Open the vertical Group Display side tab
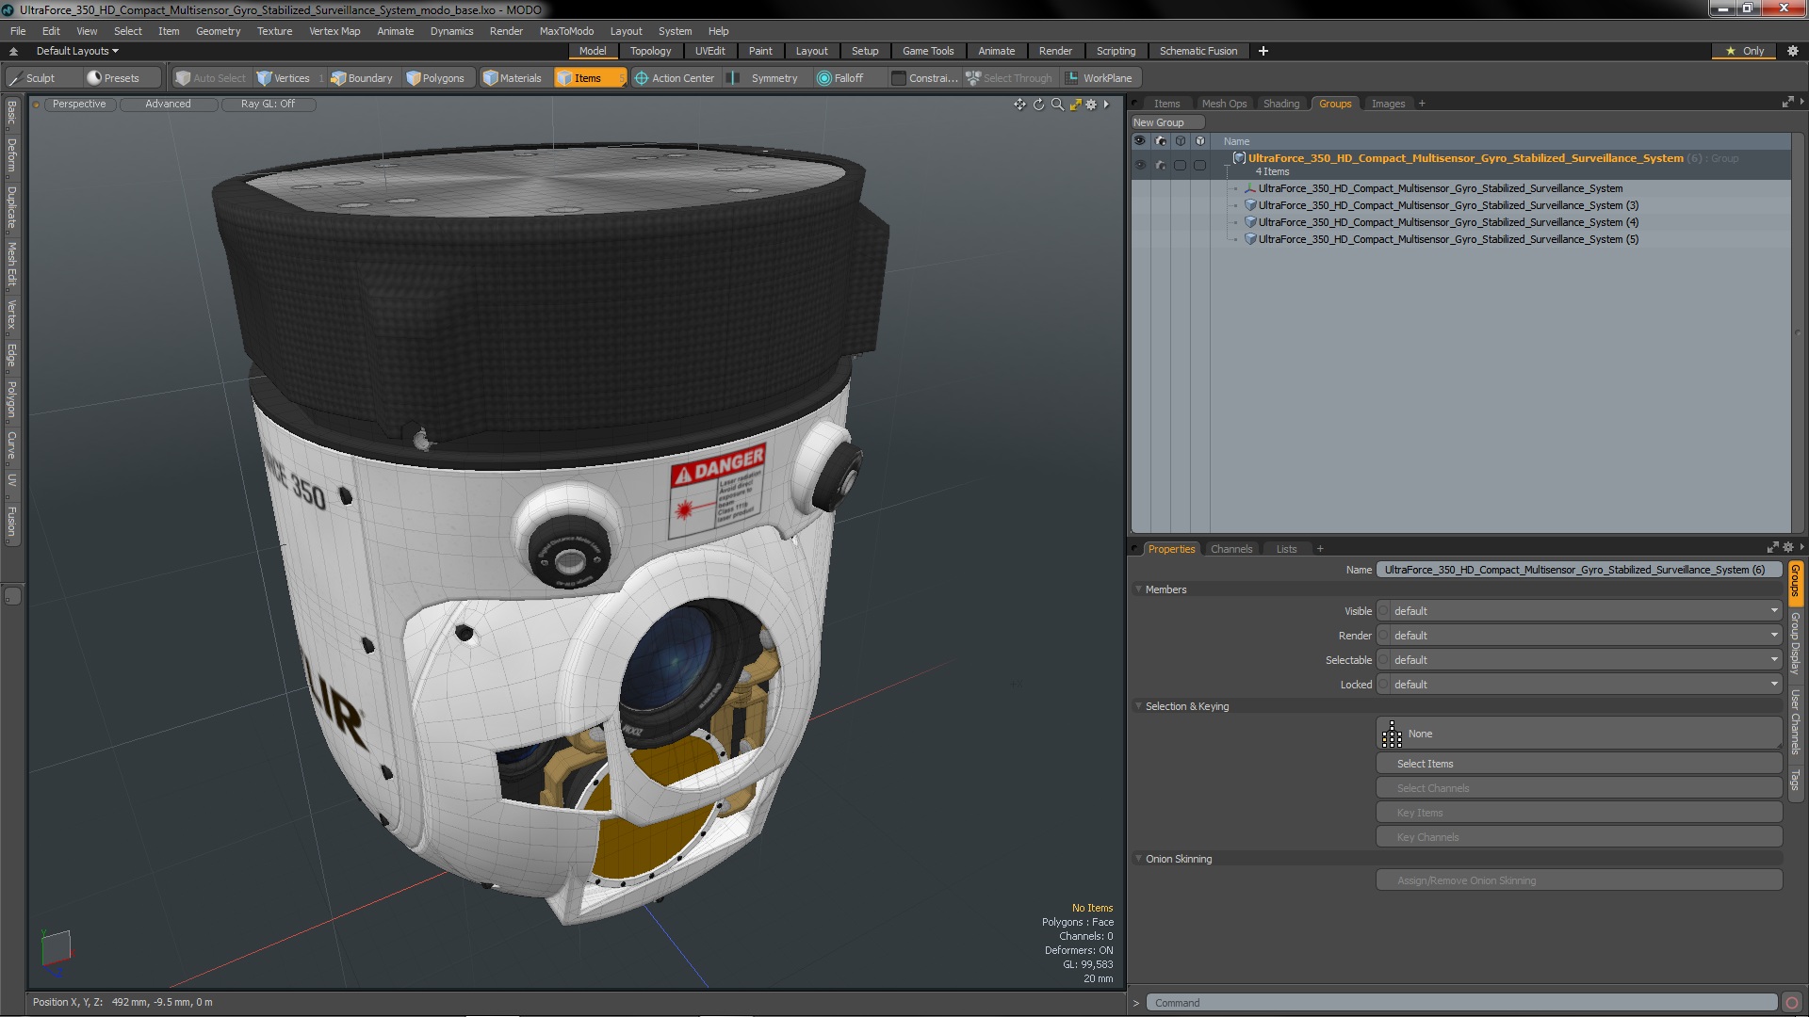The height and width of the screenshot is (1017, 1809). click(1796, 643)
